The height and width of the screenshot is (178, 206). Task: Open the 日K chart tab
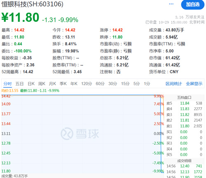tap(31, 83)
